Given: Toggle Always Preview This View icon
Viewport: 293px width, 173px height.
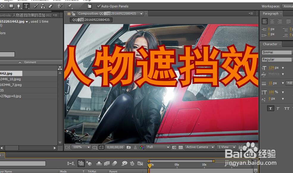Looking at the screenshot, I should 68,147.
